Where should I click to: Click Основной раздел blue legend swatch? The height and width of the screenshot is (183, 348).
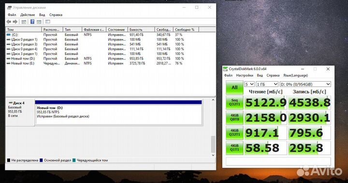click(41, 160)
